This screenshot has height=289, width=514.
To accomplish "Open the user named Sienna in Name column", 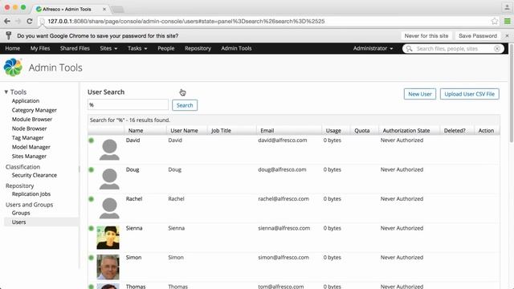I will (x=134, y=228).
